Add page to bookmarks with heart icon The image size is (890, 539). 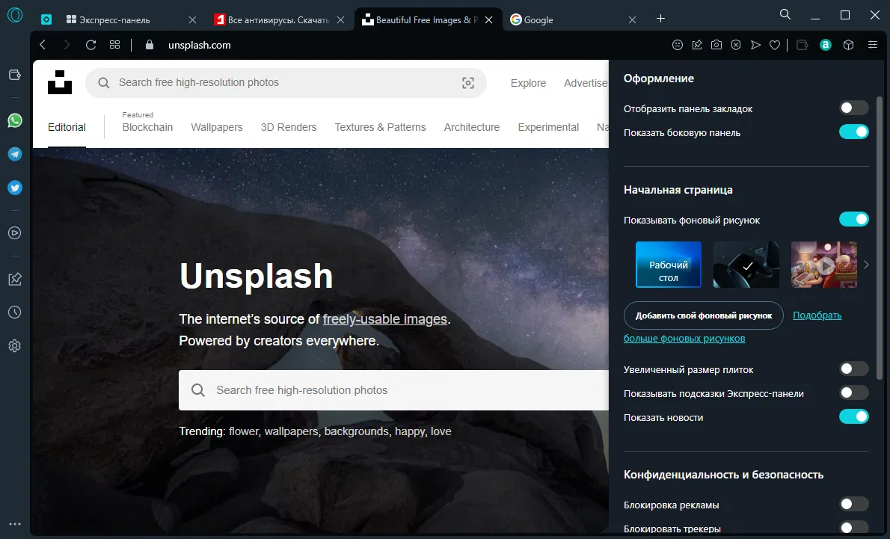pyautogui.click(x=775, y=45)
